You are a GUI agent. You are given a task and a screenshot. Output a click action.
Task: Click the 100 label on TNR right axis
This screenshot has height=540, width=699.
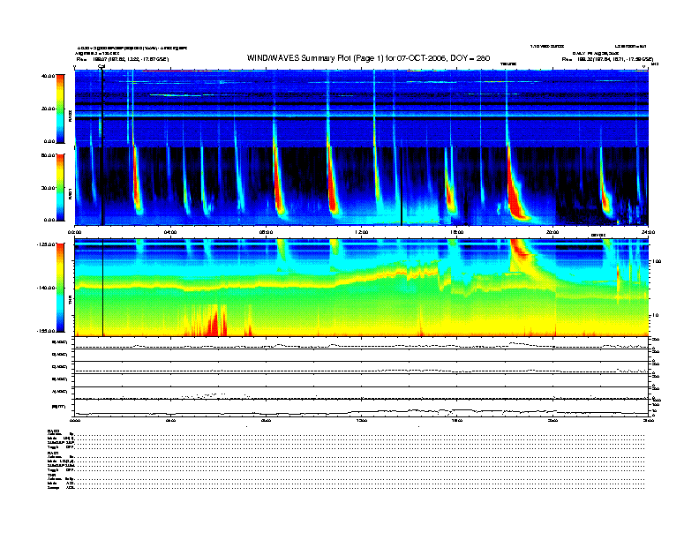[657, 261]
